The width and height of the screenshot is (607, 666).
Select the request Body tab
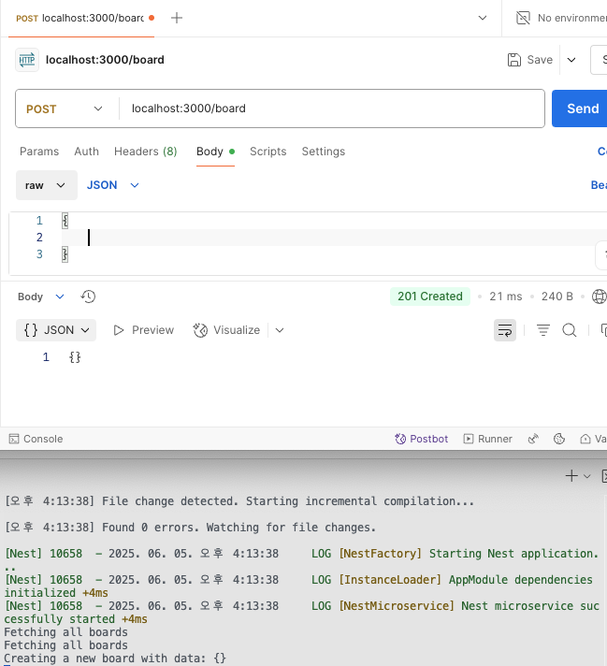click(215, 152)
